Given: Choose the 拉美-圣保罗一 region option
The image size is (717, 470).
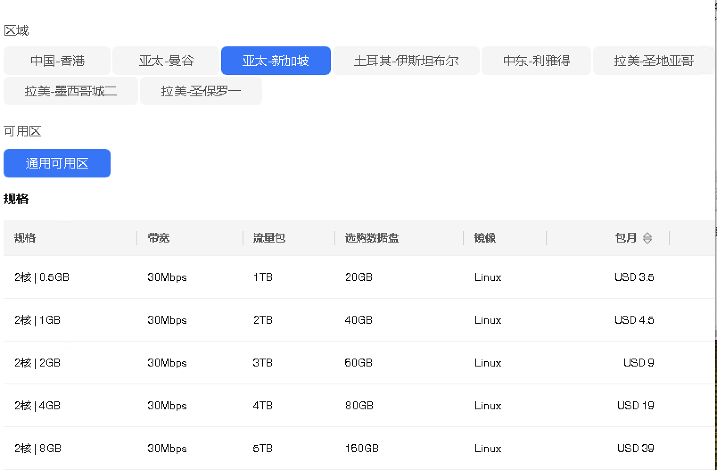Looking at the screenshot, I should click(x=201, y=91).
